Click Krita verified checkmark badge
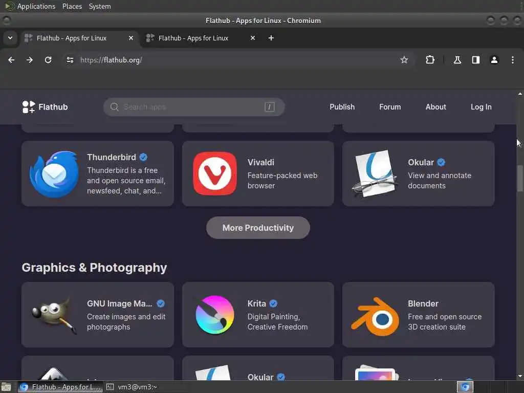This screenshot has height=393, width=524. 273,303
